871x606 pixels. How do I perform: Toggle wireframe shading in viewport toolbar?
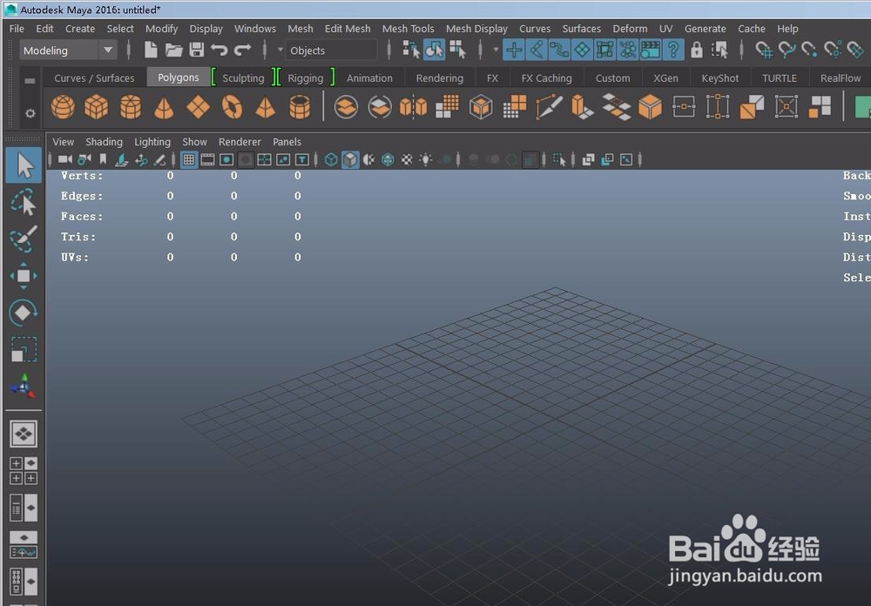pyautogui.click(x=331, y=160)
